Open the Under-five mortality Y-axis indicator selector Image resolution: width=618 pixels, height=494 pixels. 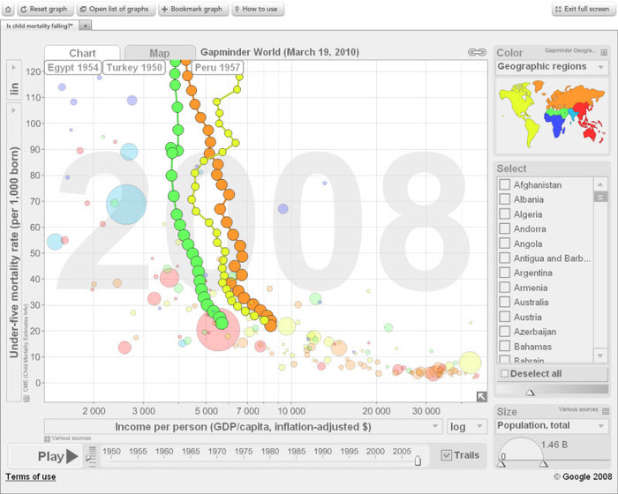[14, 252]
